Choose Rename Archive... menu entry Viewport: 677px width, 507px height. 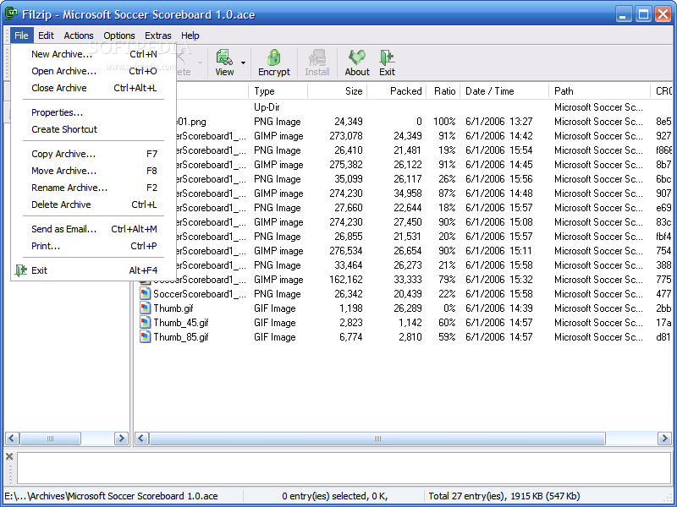coord(93,188)
